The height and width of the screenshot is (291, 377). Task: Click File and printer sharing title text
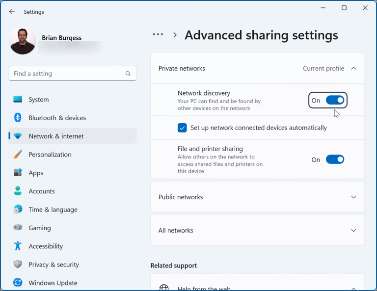tap(210, 149)
